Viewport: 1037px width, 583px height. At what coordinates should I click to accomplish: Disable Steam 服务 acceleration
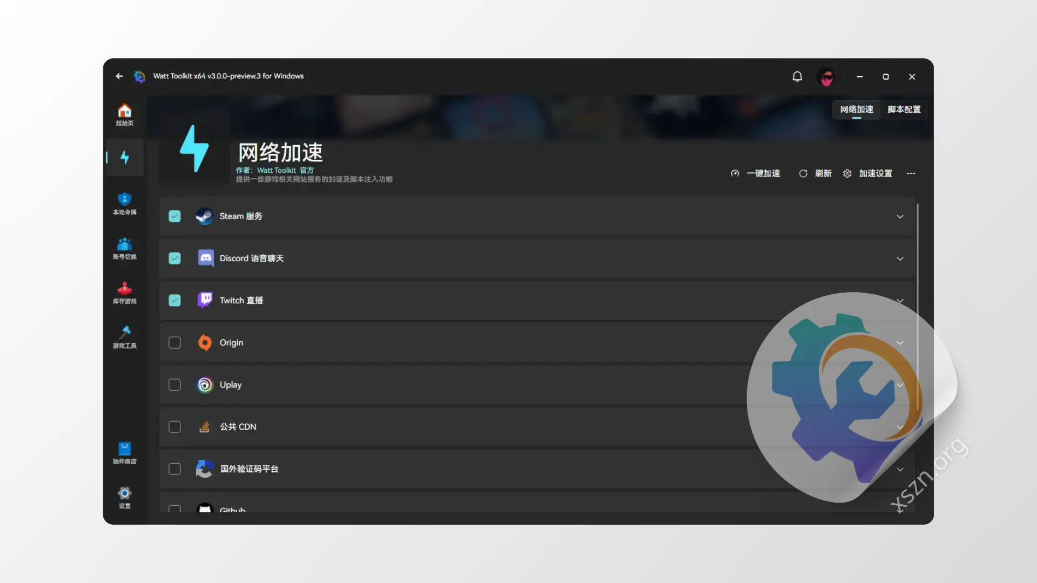point(174,216)
